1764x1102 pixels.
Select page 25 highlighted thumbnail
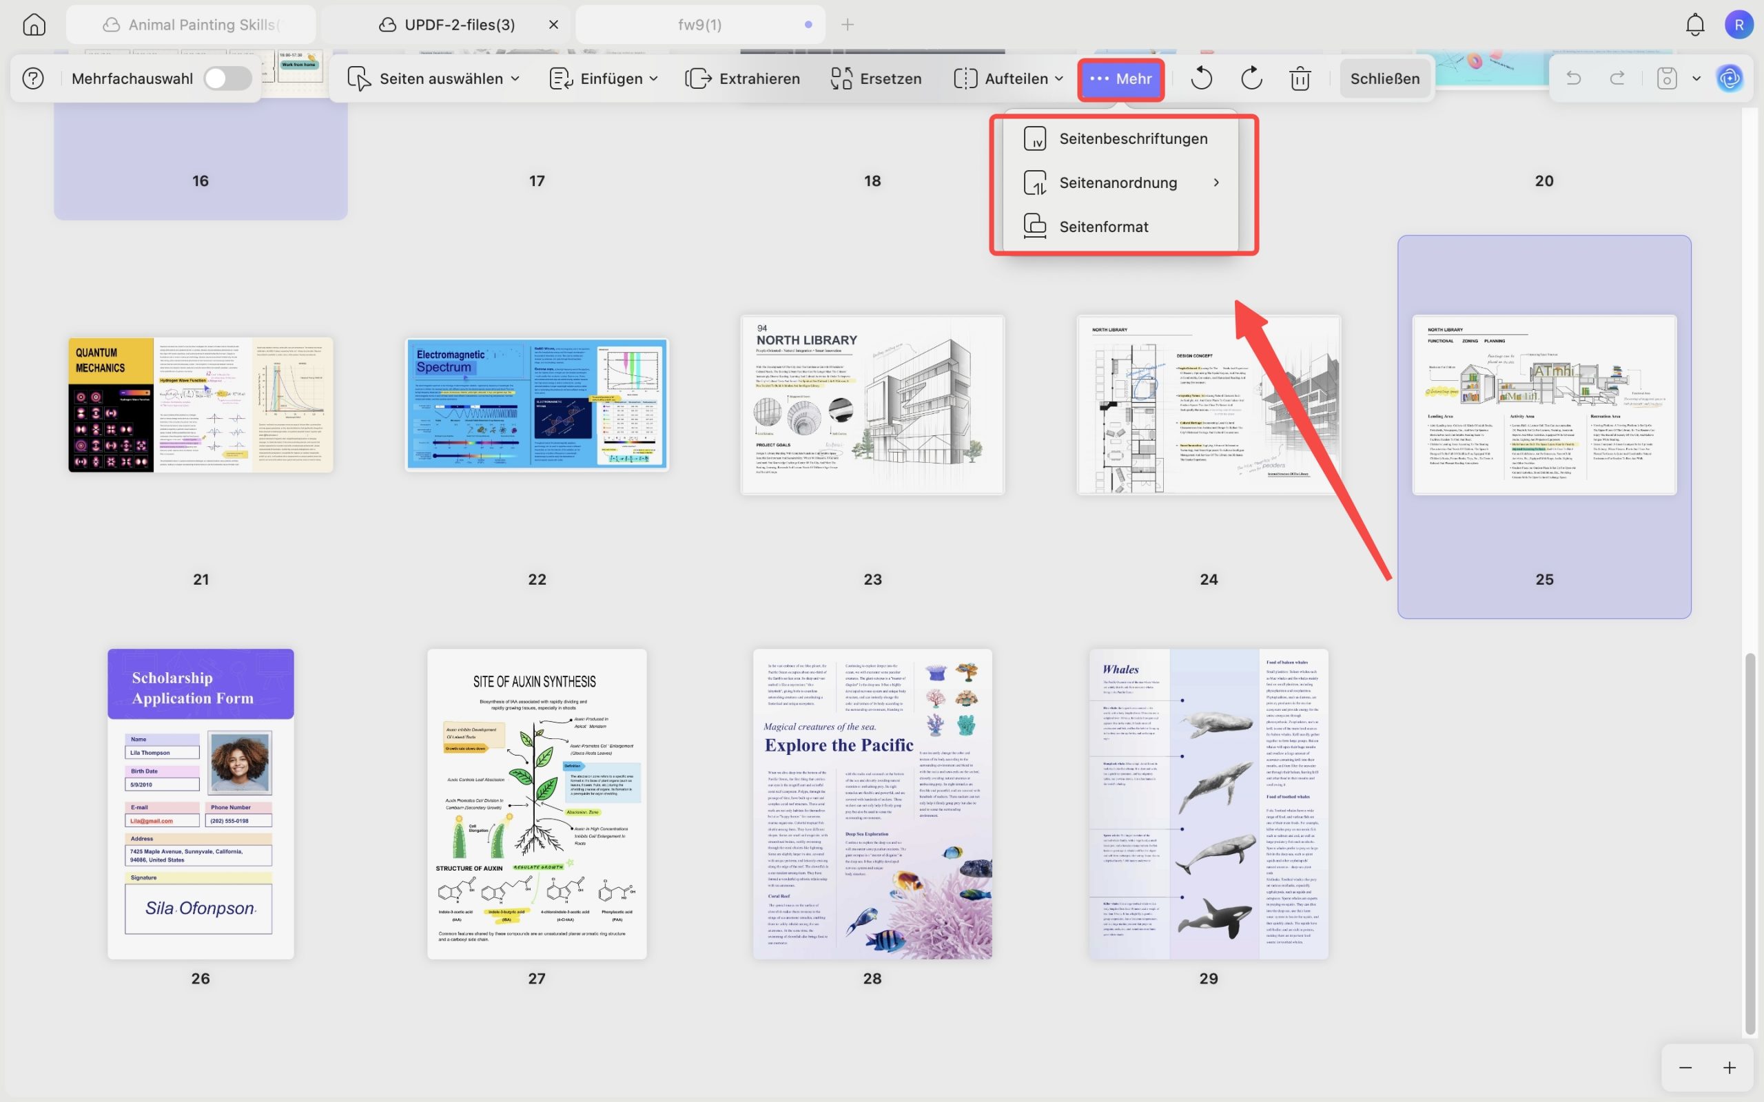(1544, 404)
